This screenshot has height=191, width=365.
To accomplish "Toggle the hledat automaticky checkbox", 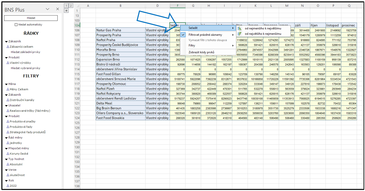I will pyautogui.click(x=16, y=25).
